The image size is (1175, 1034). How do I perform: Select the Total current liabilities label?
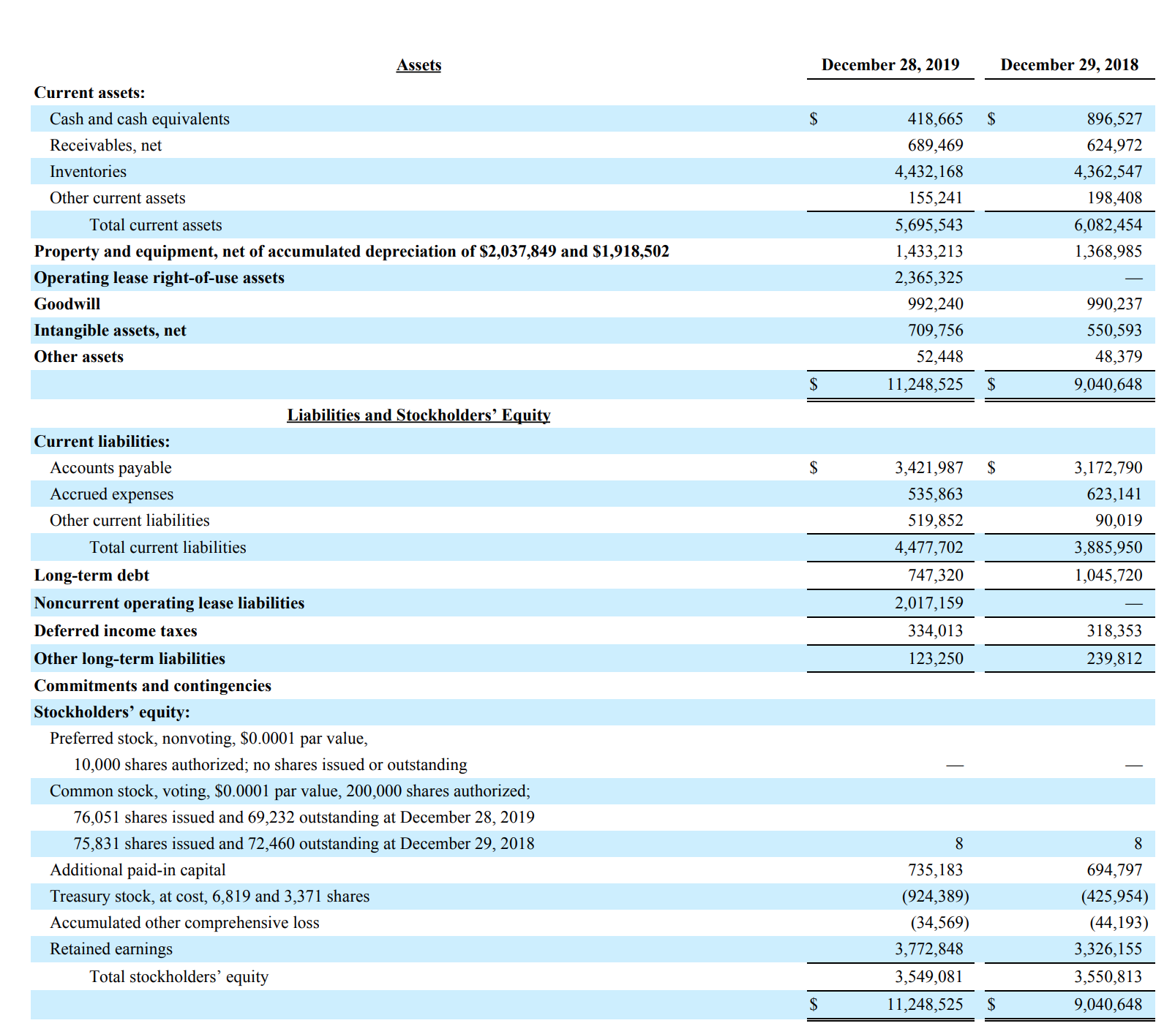[x=168, y=548]
